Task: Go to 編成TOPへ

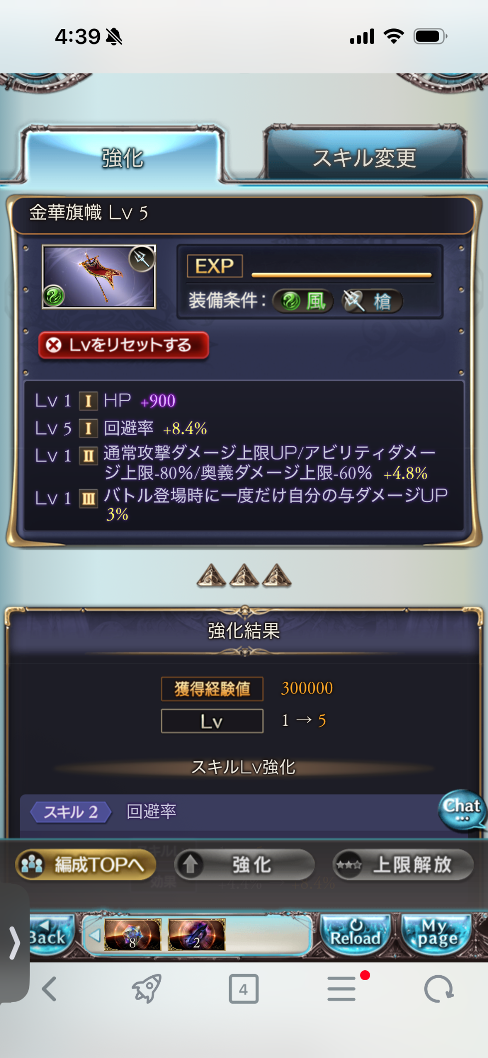Action: pyautogui.click(x=86, y=864)
